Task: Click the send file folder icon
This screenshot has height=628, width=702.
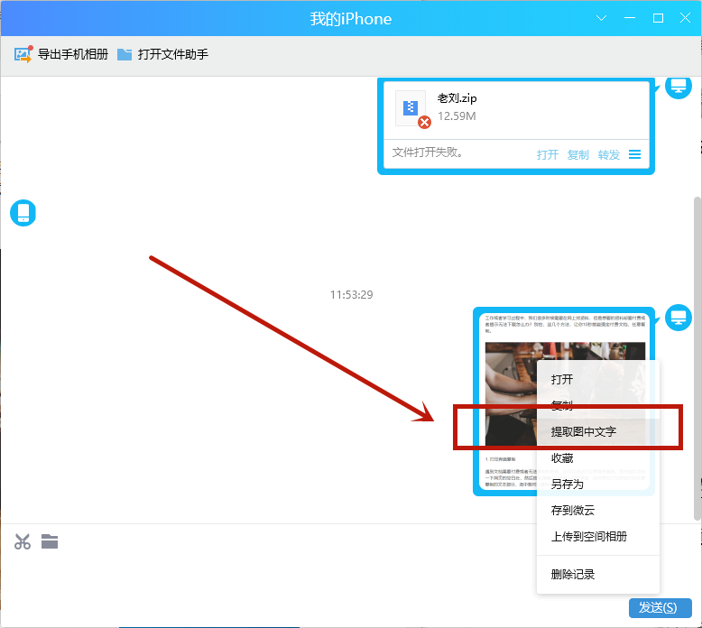Action: coord(50,541)
